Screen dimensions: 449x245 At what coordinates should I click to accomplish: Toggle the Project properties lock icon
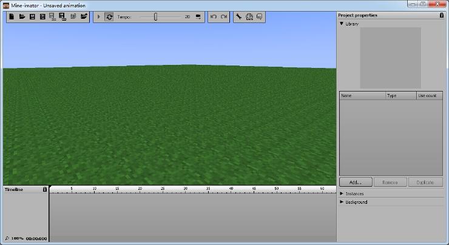pyautogui.click(x=442, y=15)
